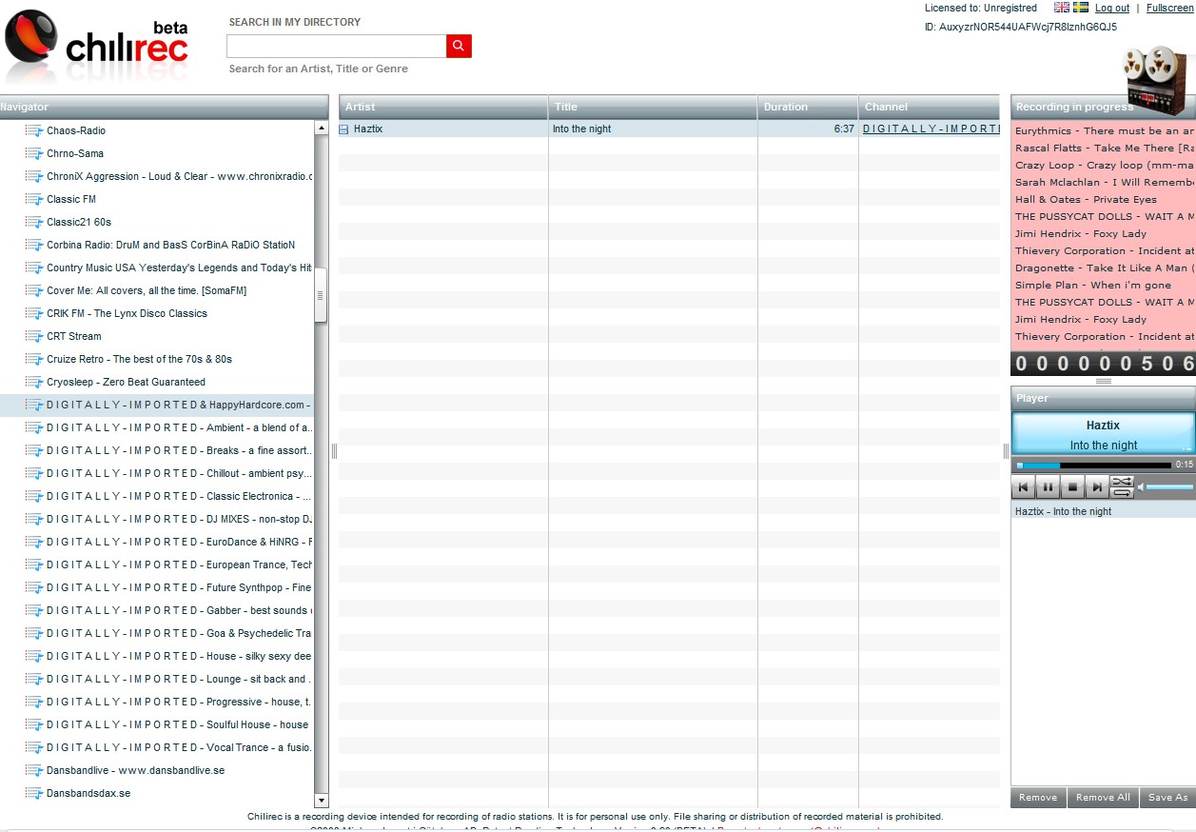Click the Navigator scrollbar thumb
This screenshot has width=1196, height=832.
pos(321,295)
